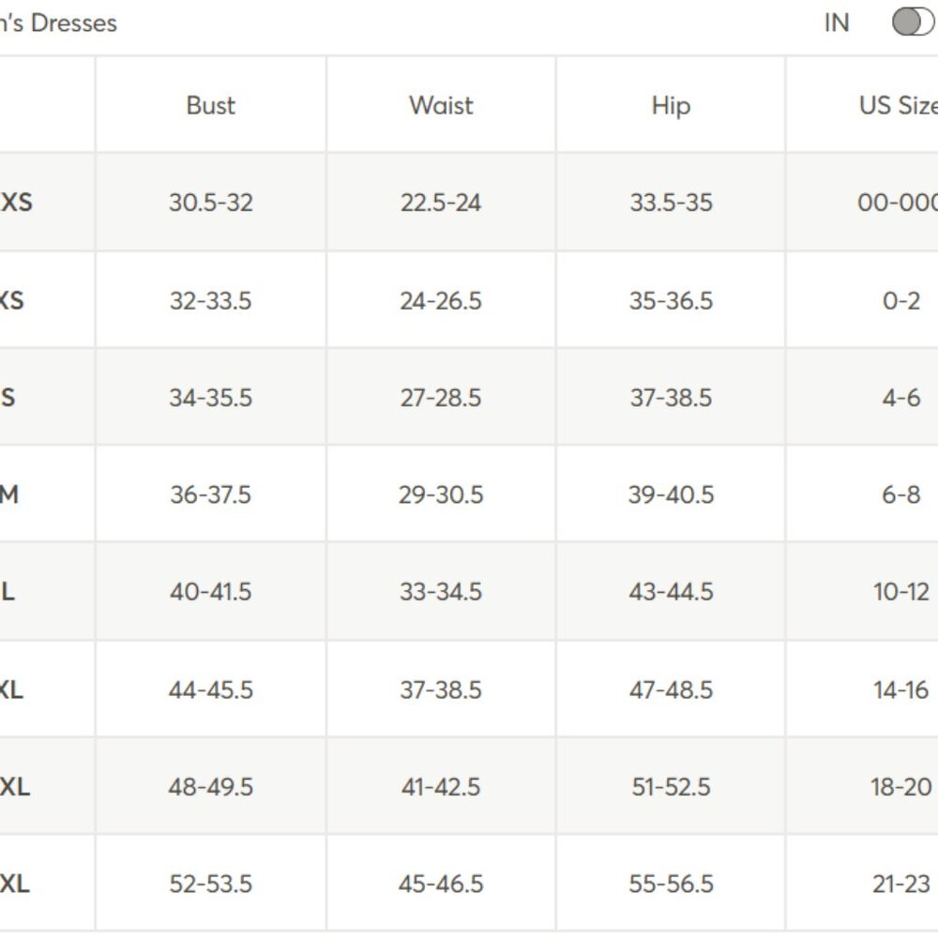Select waist value 45-46.5
This screenshot has height=938, width=938.
(x=441, y=884)
